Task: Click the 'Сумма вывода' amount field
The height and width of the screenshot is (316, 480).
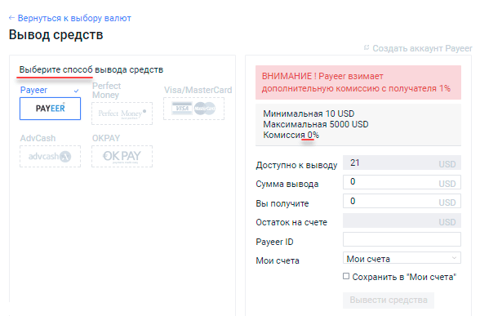Action: [x=402, y=183]
